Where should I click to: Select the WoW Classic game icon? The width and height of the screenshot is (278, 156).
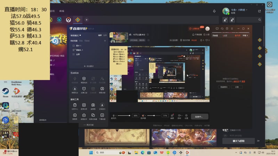[x=59, y=20]
